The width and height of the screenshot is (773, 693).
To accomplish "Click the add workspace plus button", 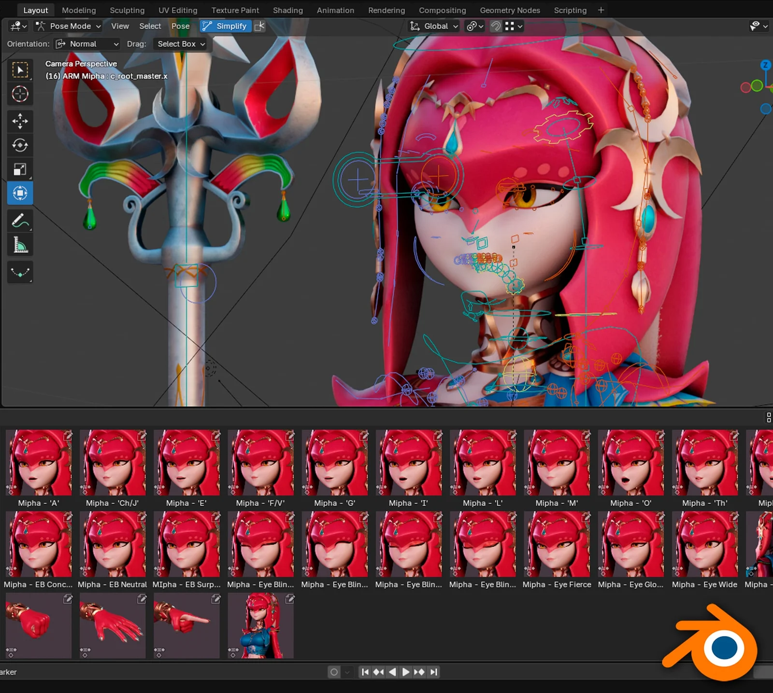I will (x=601, y=10).
